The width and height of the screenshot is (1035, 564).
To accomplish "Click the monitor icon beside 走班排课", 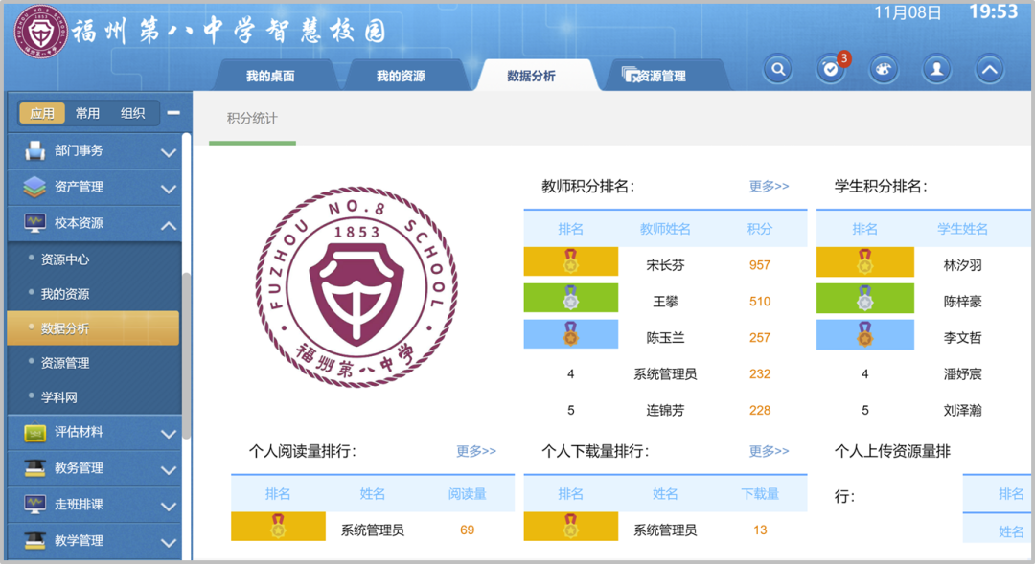I will coord(34,504).
